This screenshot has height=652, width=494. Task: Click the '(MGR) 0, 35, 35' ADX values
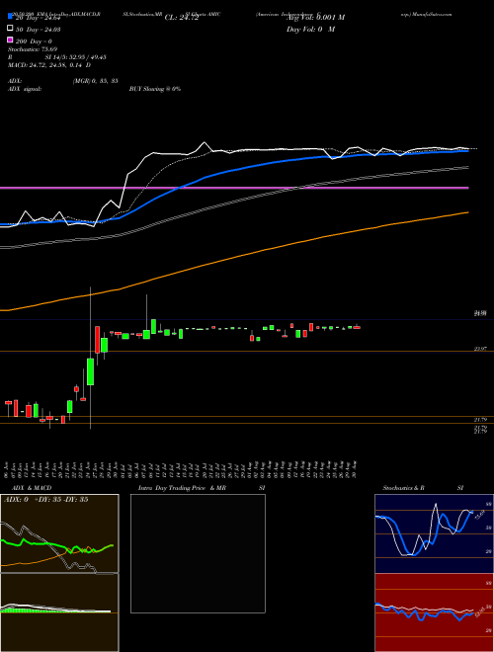(95, 81)
